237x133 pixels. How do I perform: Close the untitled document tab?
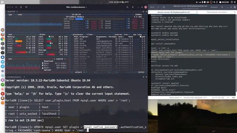[234, 12]
